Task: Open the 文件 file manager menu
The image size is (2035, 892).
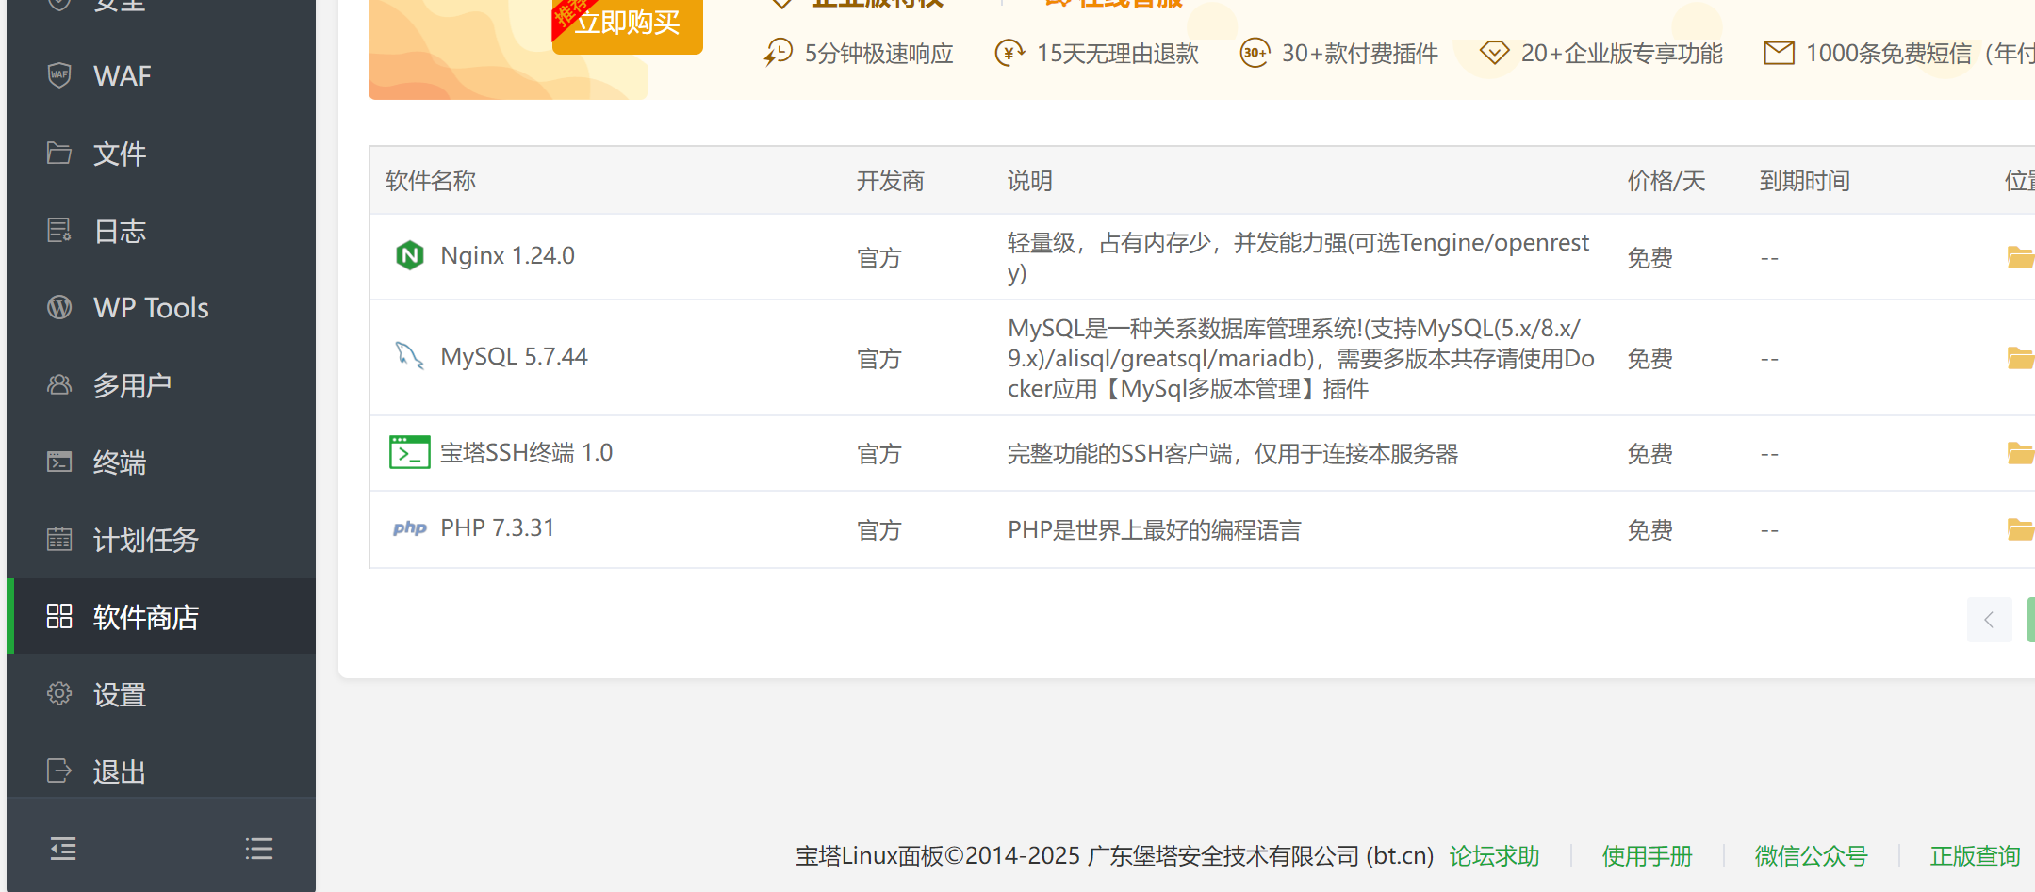Action: click(x=161, y=154)
